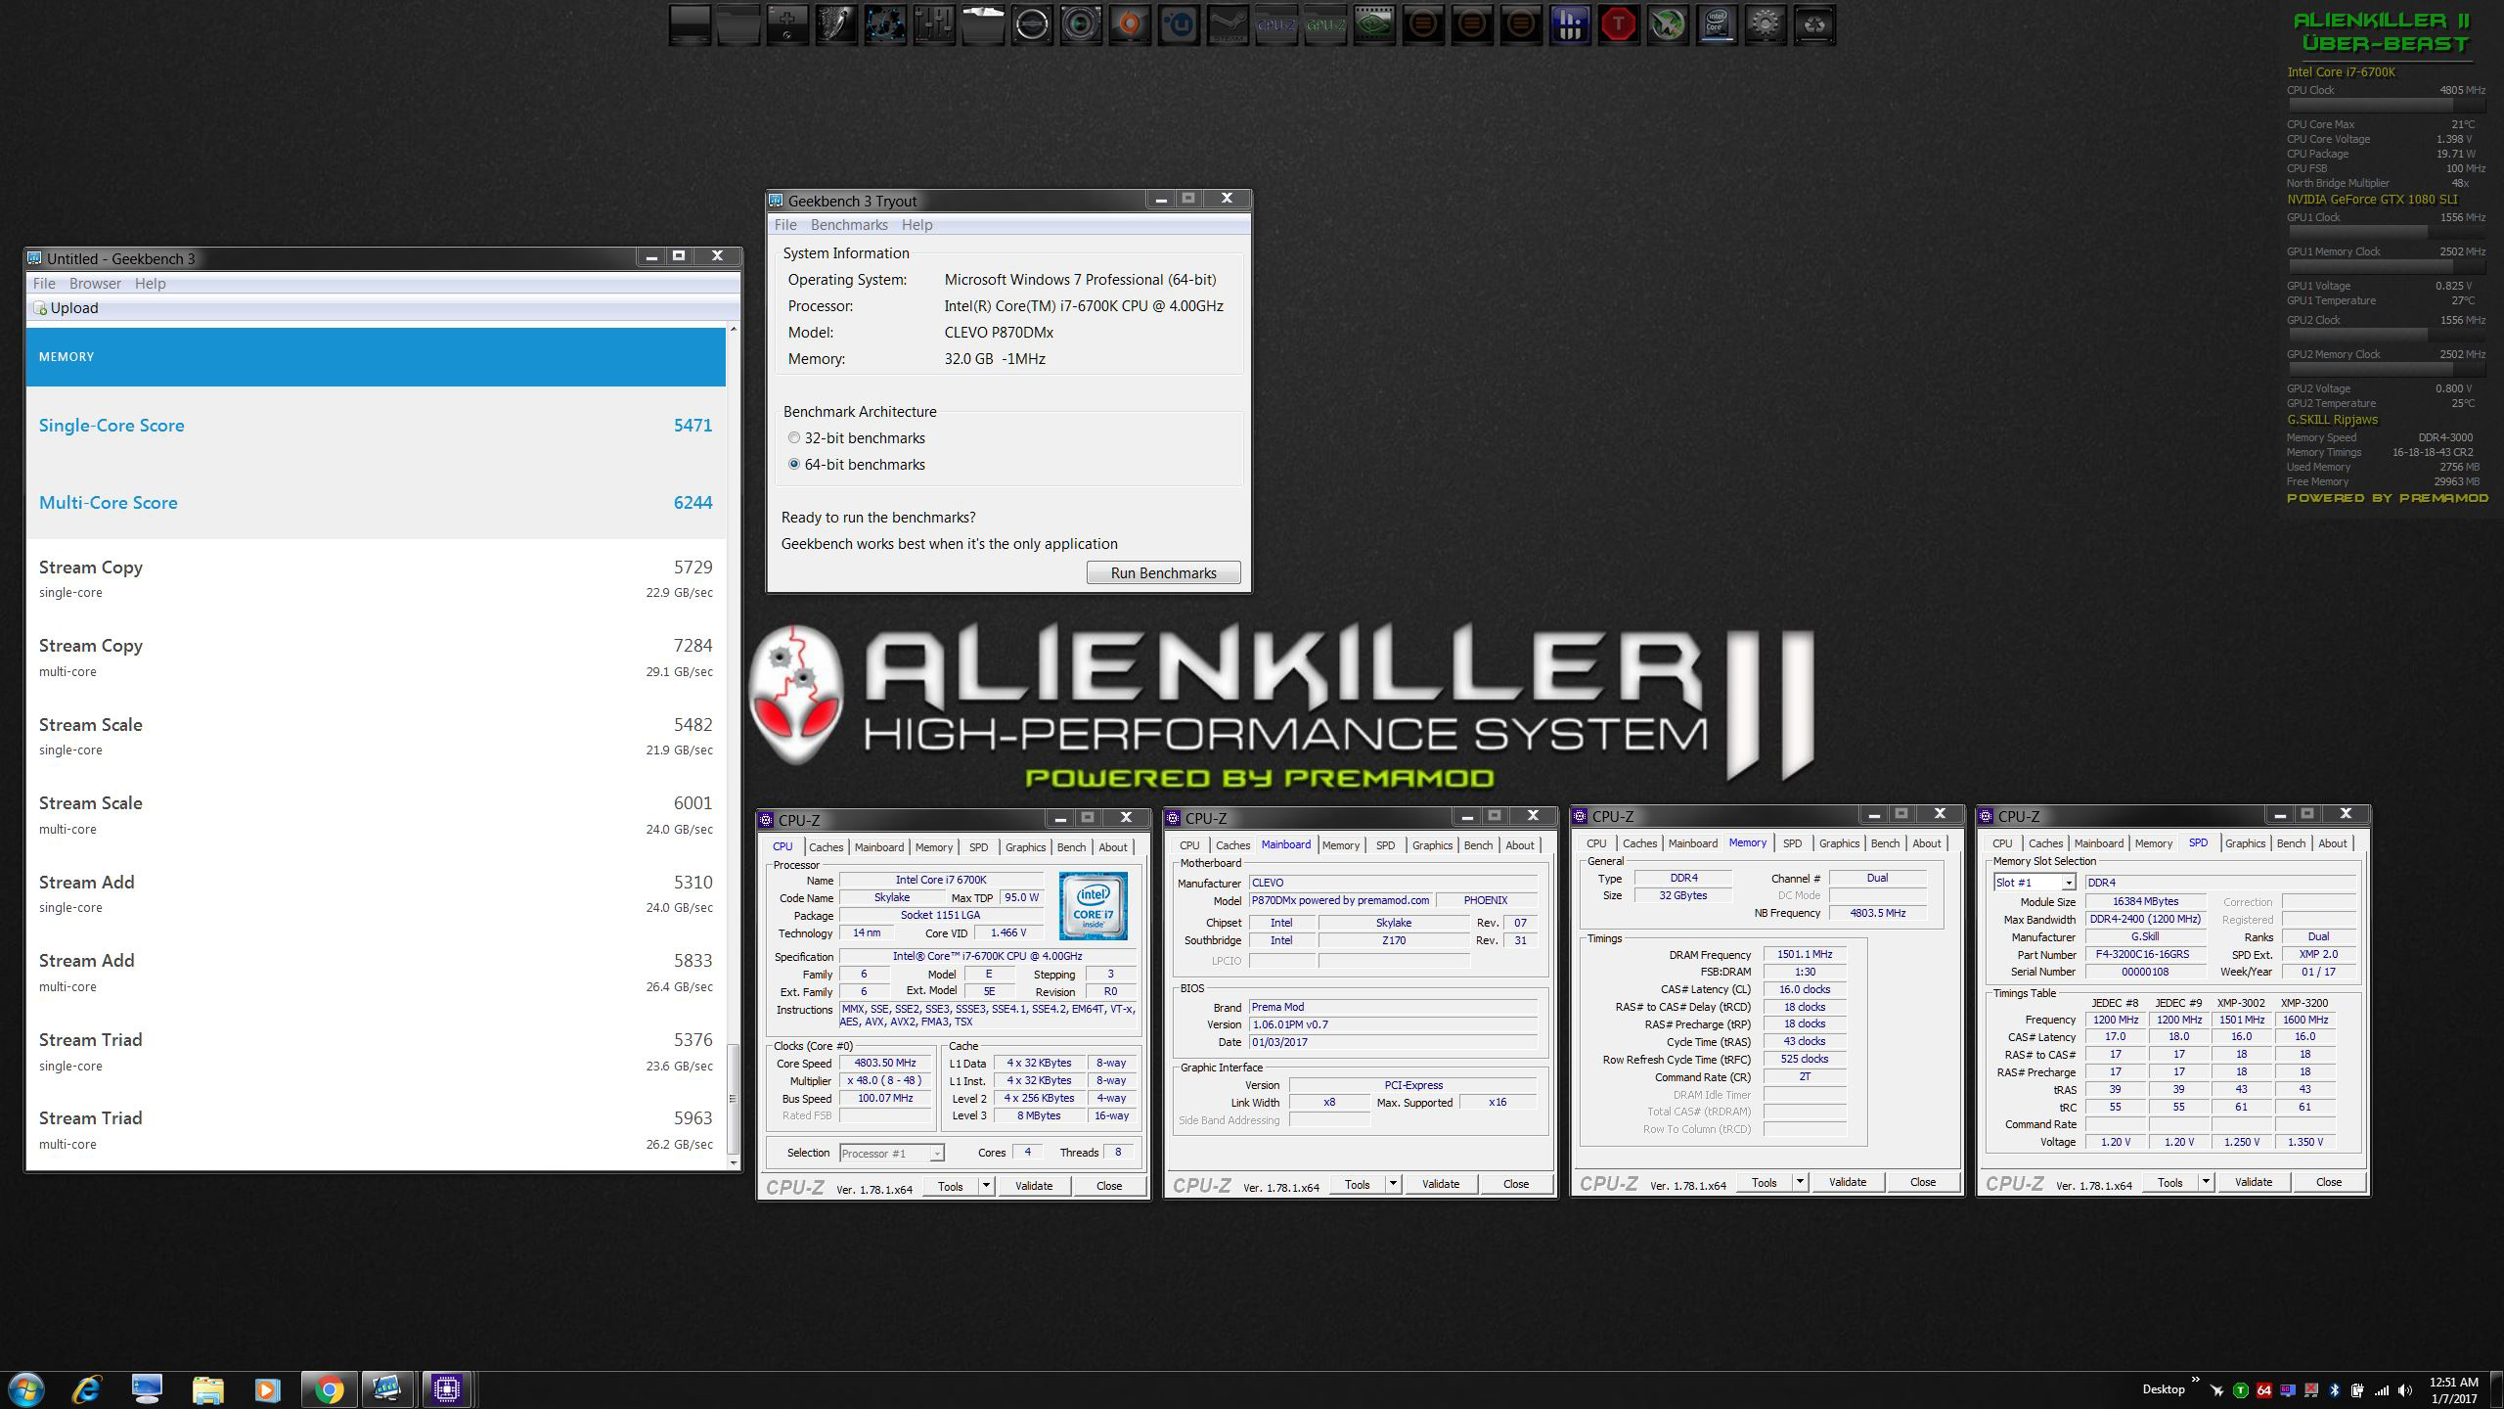Click the Intel Core i7 logo in CPU-Z
Viewport: 2504px width, 1409px height.
1093,906
